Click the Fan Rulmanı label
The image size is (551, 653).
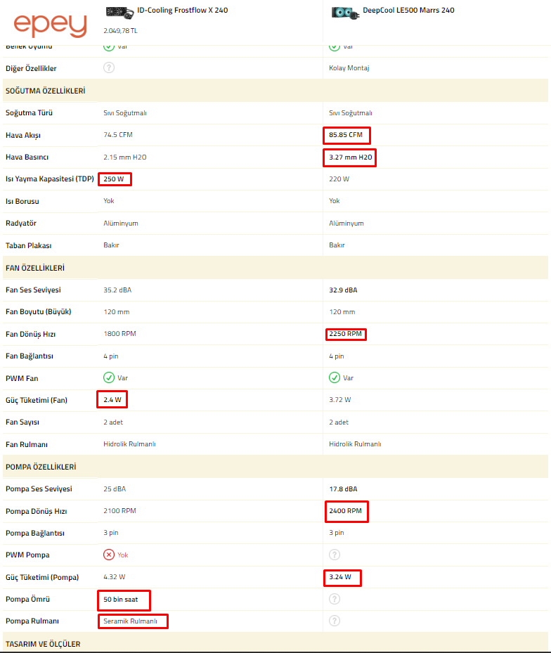tap(26, 445)
